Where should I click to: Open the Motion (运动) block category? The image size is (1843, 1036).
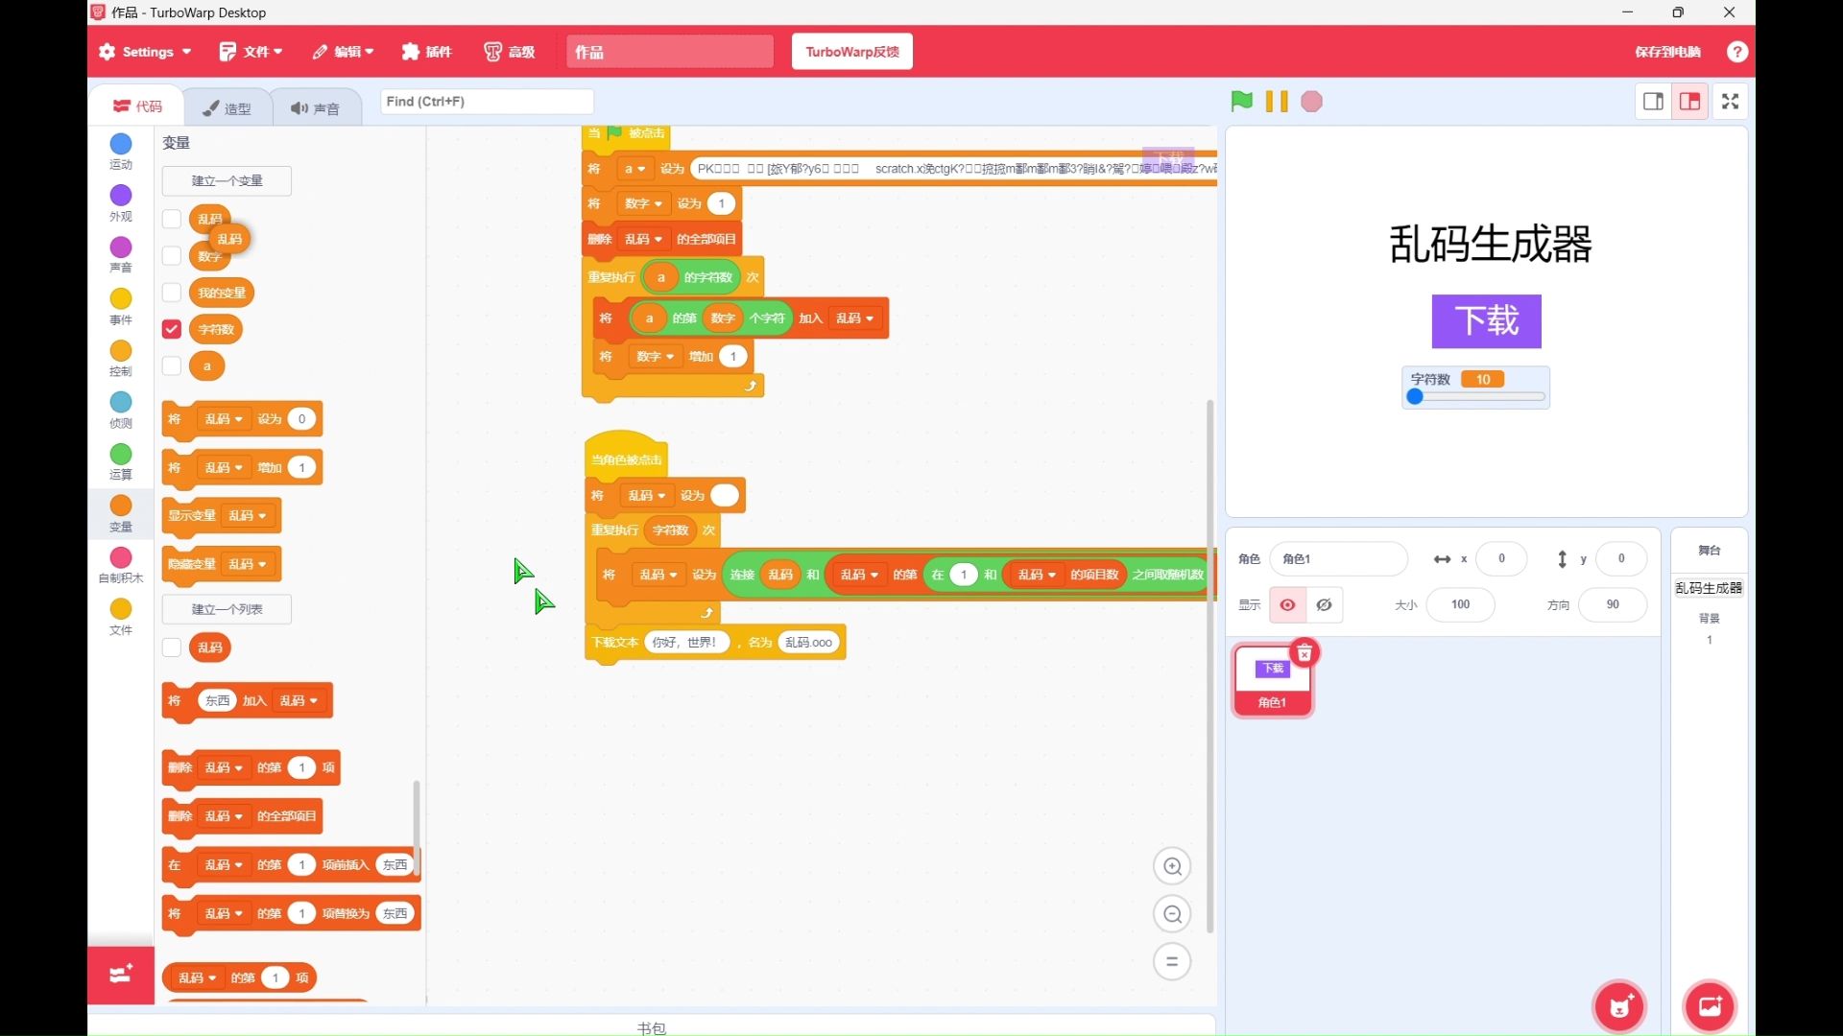(121, 152)
